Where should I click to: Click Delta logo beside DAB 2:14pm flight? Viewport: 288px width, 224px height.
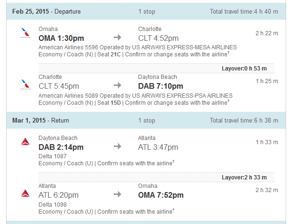point(25,141)
